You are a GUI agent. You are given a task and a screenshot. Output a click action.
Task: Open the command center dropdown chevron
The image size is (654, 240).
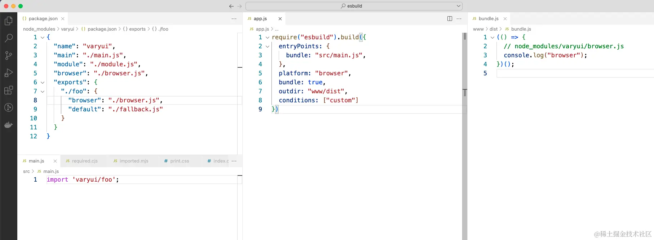(459, 6)
